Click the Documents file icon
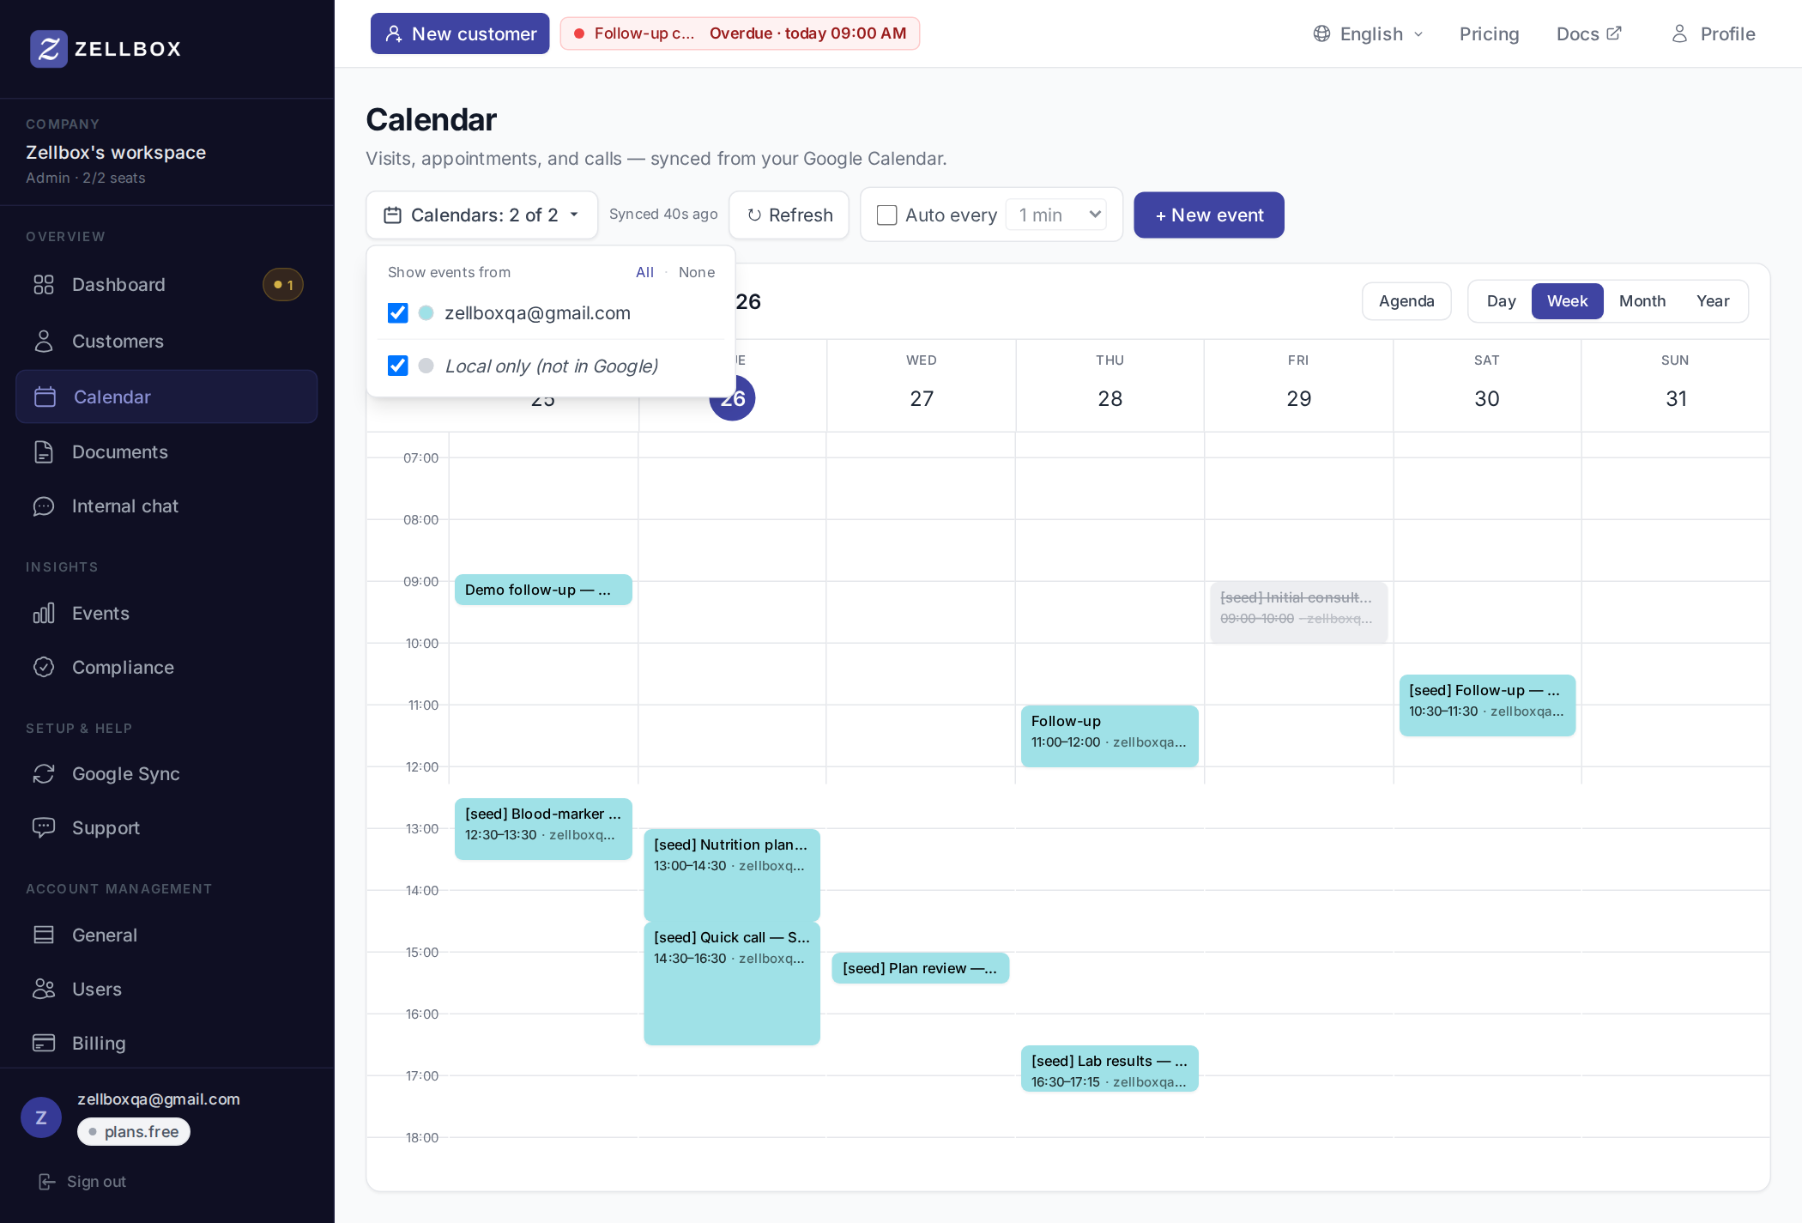 [44, 452]
